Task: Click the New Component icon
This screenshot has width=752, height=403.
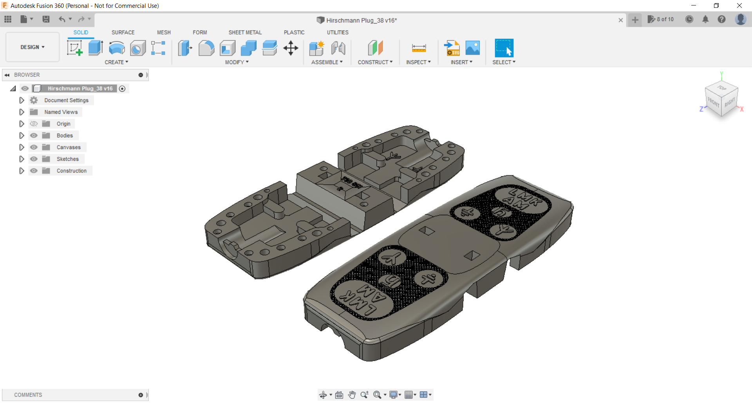Action: click(316, 48)
